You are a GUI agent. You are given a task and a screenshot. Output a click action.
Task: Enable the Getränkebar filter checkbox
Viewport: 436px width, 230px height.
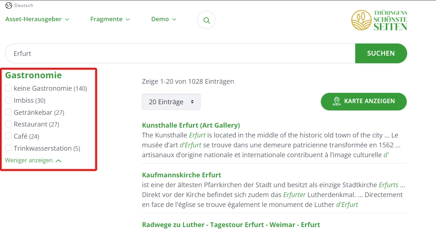coord(8,112)
